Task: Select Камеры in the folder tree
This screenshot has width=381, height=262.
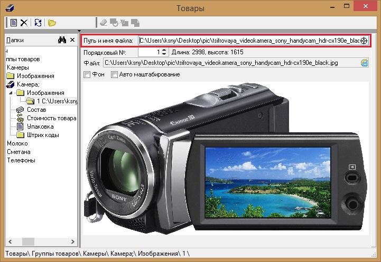Action: [18, 67]
